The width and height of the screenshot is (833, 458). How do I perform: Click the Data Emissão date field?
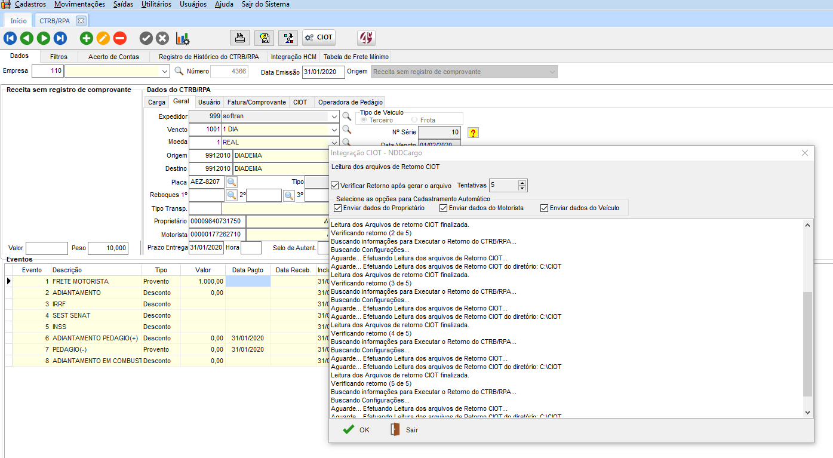tap(323, 72)
